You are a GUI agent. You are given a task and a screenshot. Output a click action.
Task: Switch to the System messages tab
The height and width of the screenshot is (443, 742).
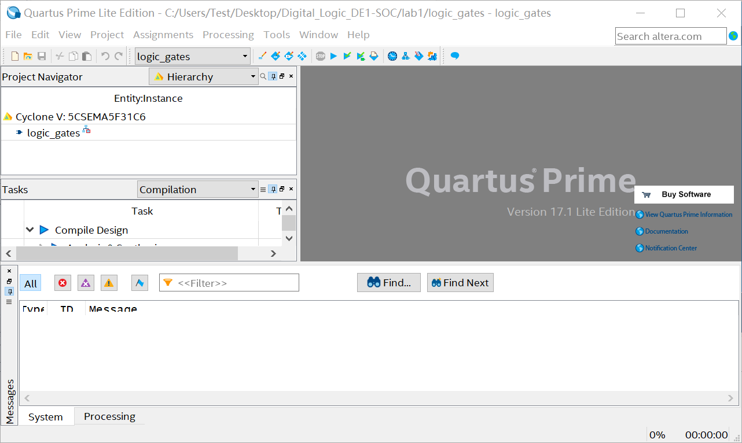tap(46, 416)
